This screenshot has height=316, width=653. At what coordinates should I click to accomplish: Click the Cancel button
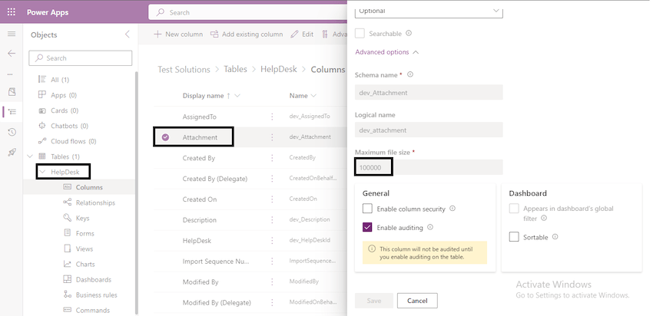point(417,301)
